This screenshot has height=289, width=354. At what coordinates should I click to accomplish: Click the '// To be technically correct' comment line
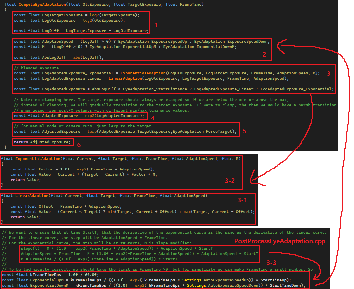[x=158, y=269]
